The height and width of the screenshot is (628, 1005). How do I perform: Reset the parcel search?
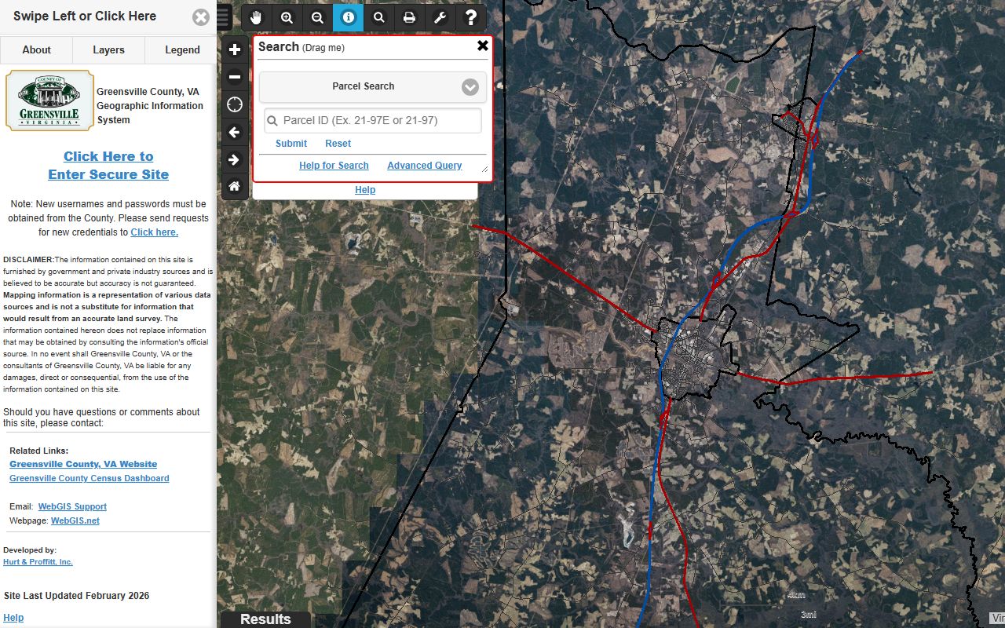pyautogui.click(x=338, y=144)
